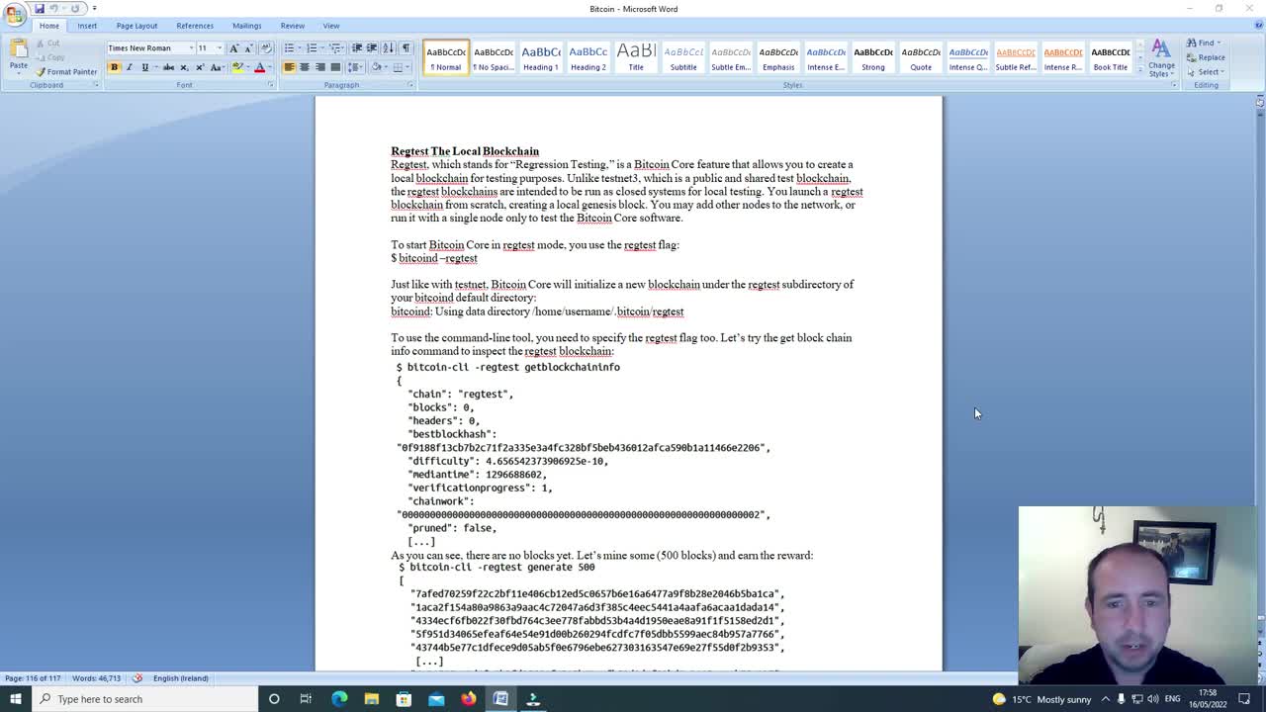Apply the Subtitle style
1266x712 pixels.
(x=683, y=57)
